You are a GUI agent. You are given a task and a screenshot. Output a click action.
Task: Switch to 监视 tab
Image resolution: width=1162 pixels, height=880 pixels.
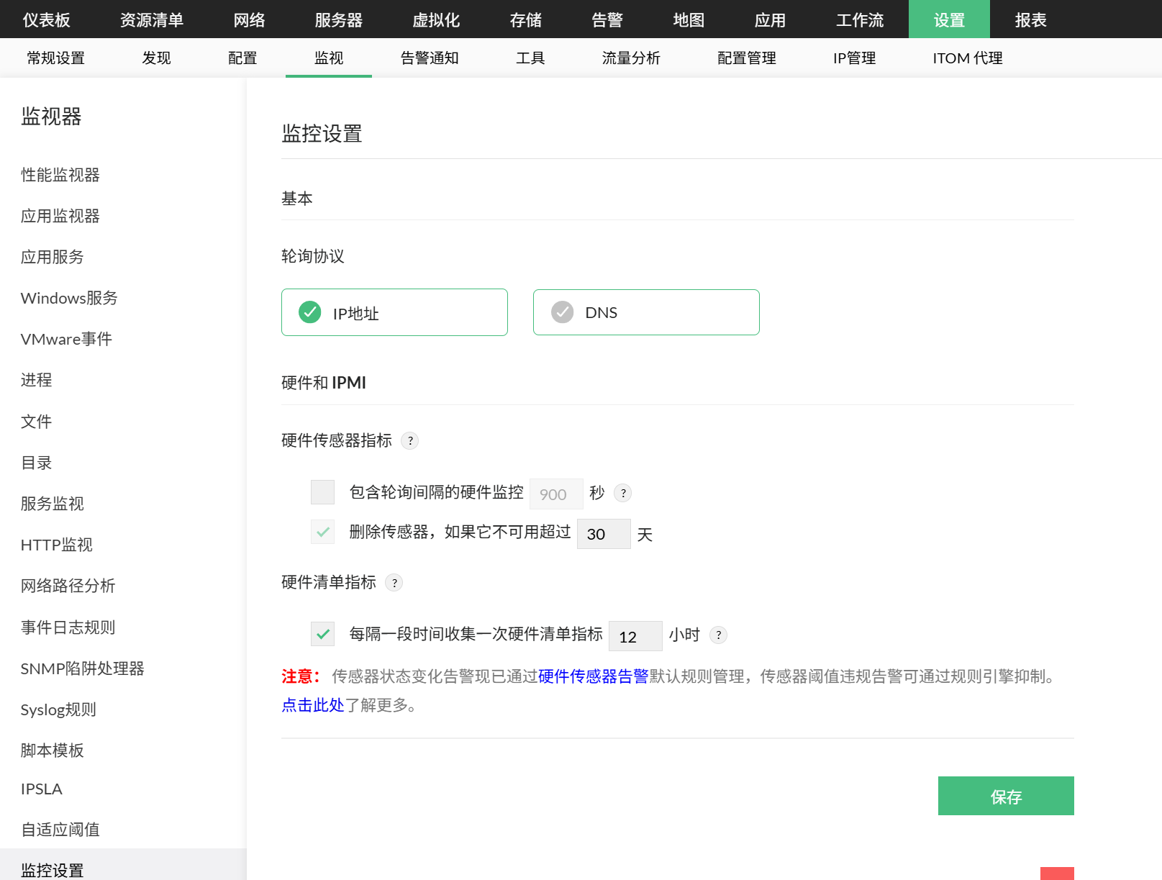tap(329, 58)
